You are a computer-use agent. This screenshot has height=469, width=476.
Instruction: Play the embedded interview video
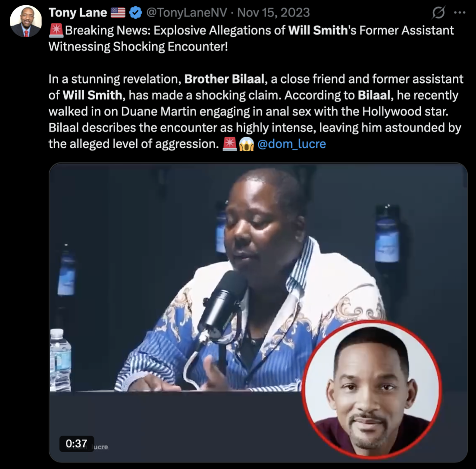[258, 313]
